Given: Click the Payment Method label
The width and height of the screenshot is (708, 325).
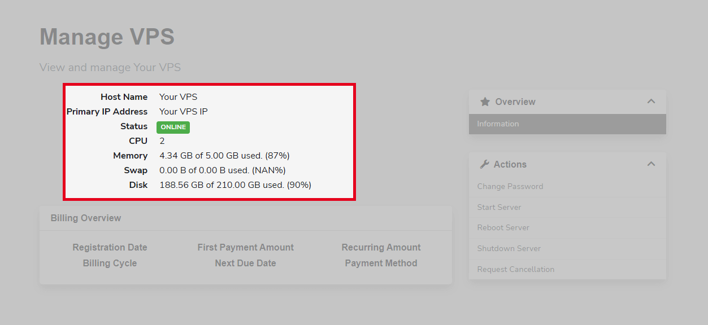Looking at the screenshot, I should tap(381, 263).
